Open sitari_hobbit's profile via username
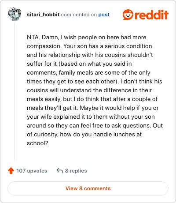176x203 pixels. click(x=43, y=15)
